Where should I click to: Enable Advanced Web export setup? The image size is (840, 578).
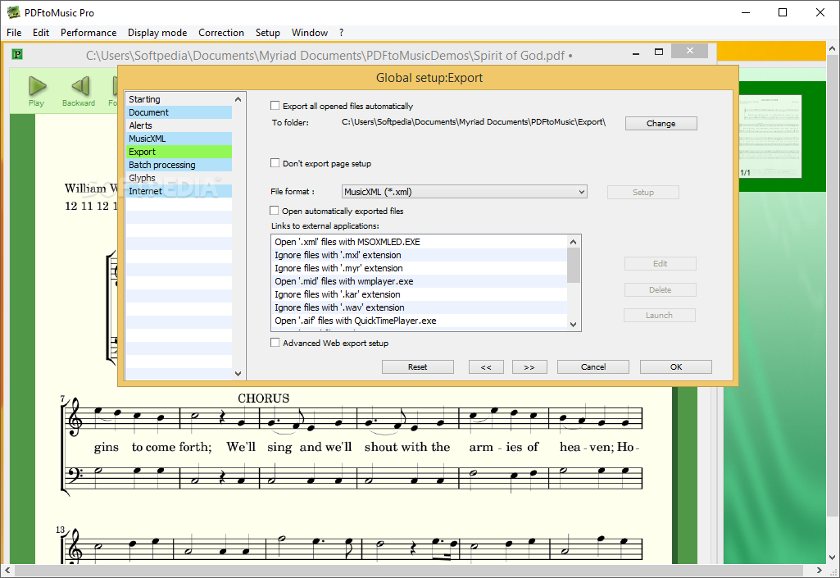275,343
